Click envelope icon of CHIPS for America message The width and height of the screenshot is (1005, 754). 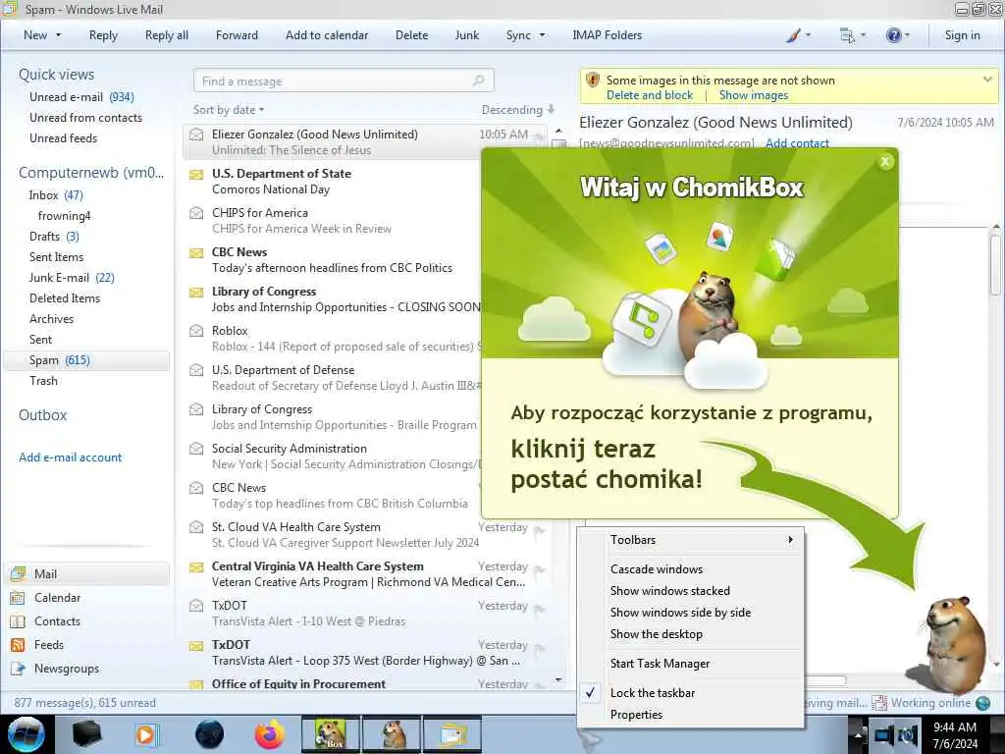coord(196,213)
